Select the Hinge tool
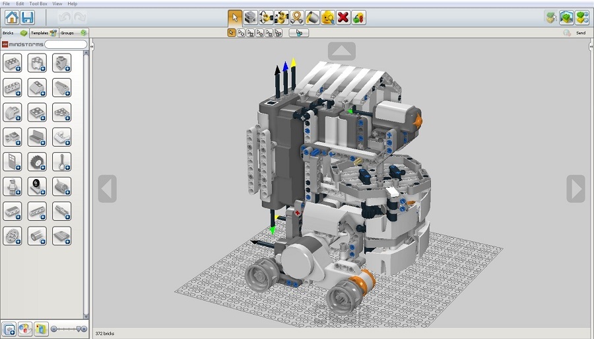The width and height of the screenshot is (594, 339). pyautogui.click(x=266, y=18)
